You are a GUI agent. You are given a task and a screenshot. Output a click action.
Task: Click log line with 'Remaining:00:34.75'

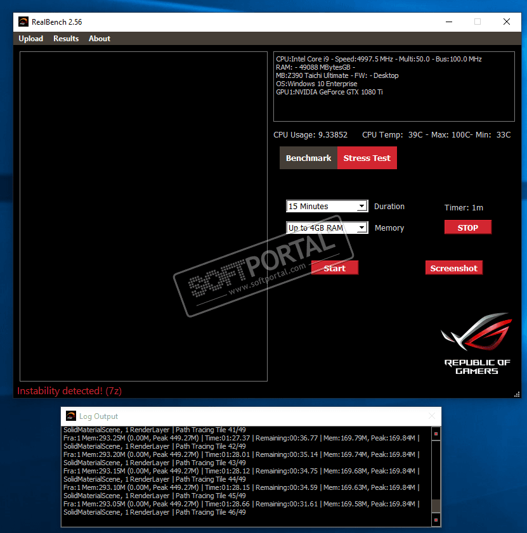pyautogui.click(x=242, y=471)
